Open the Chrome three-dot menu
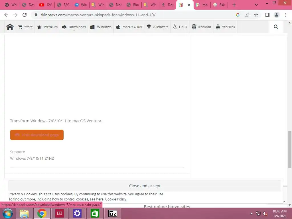292x219 pixels. coord(286,15)
